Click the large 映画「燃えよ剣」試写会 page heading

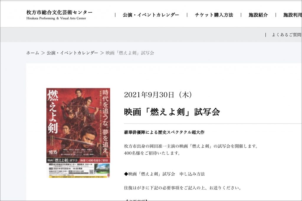tap(172, 112)
